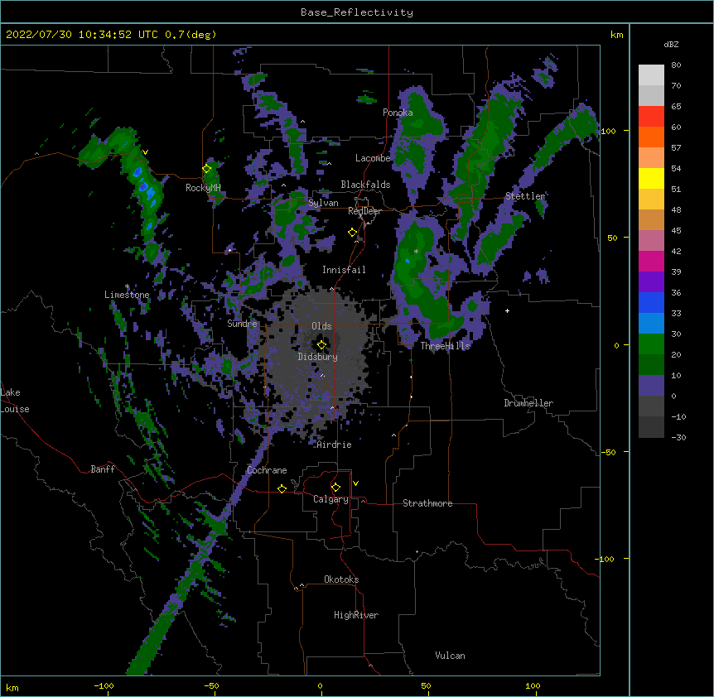
Task: Click the 50 tick on bottom axis
Action: point(426,686)
